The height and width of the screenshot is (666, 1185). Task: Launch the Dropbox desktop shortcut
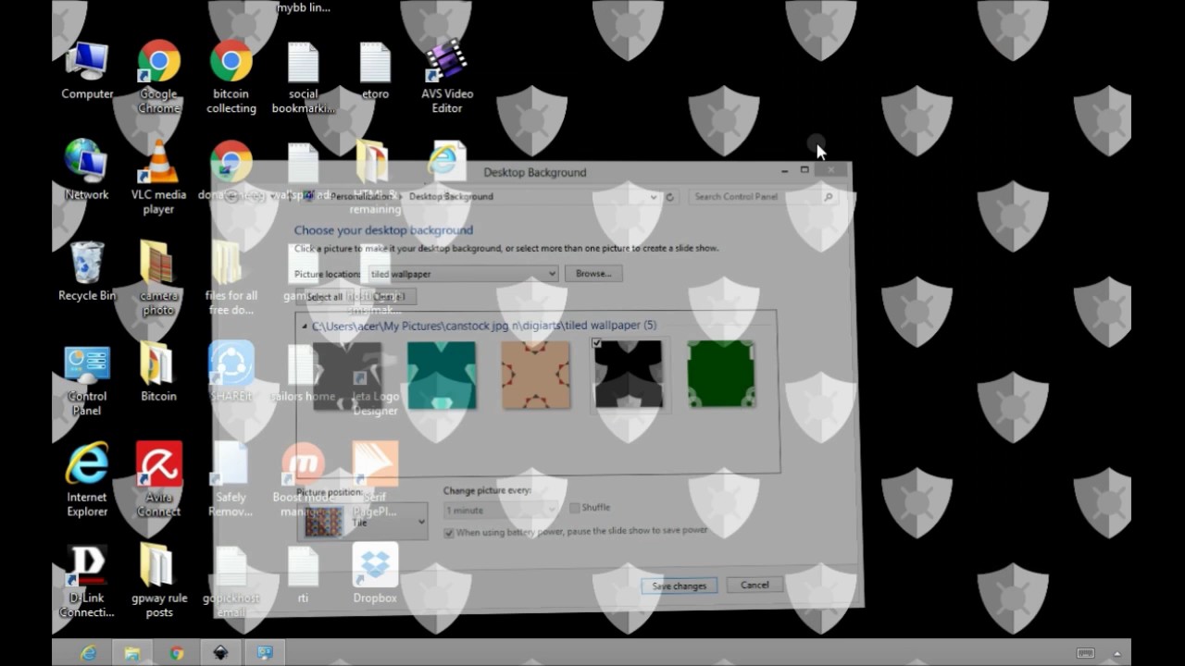[375, 573]
